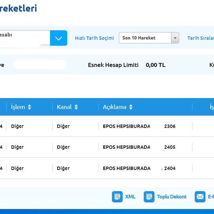Click the Hızlı Tarih Seçimi label
Image resolution: width=214 pixels, height=214 pixels.
click(x=94, y=38)
